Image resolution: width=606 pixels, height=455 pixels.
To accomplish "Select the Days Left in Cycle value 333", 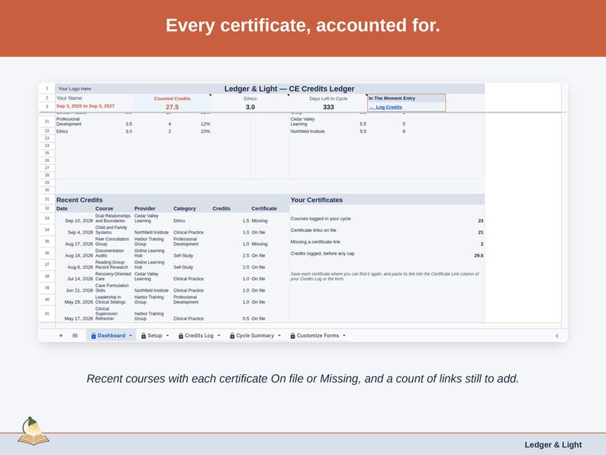I will point(328,107).
